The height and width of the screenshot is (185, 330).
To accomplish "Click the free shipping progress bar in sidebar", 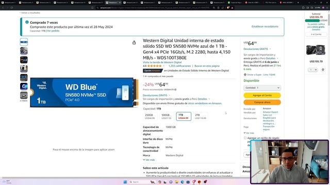I will point(312,21).
